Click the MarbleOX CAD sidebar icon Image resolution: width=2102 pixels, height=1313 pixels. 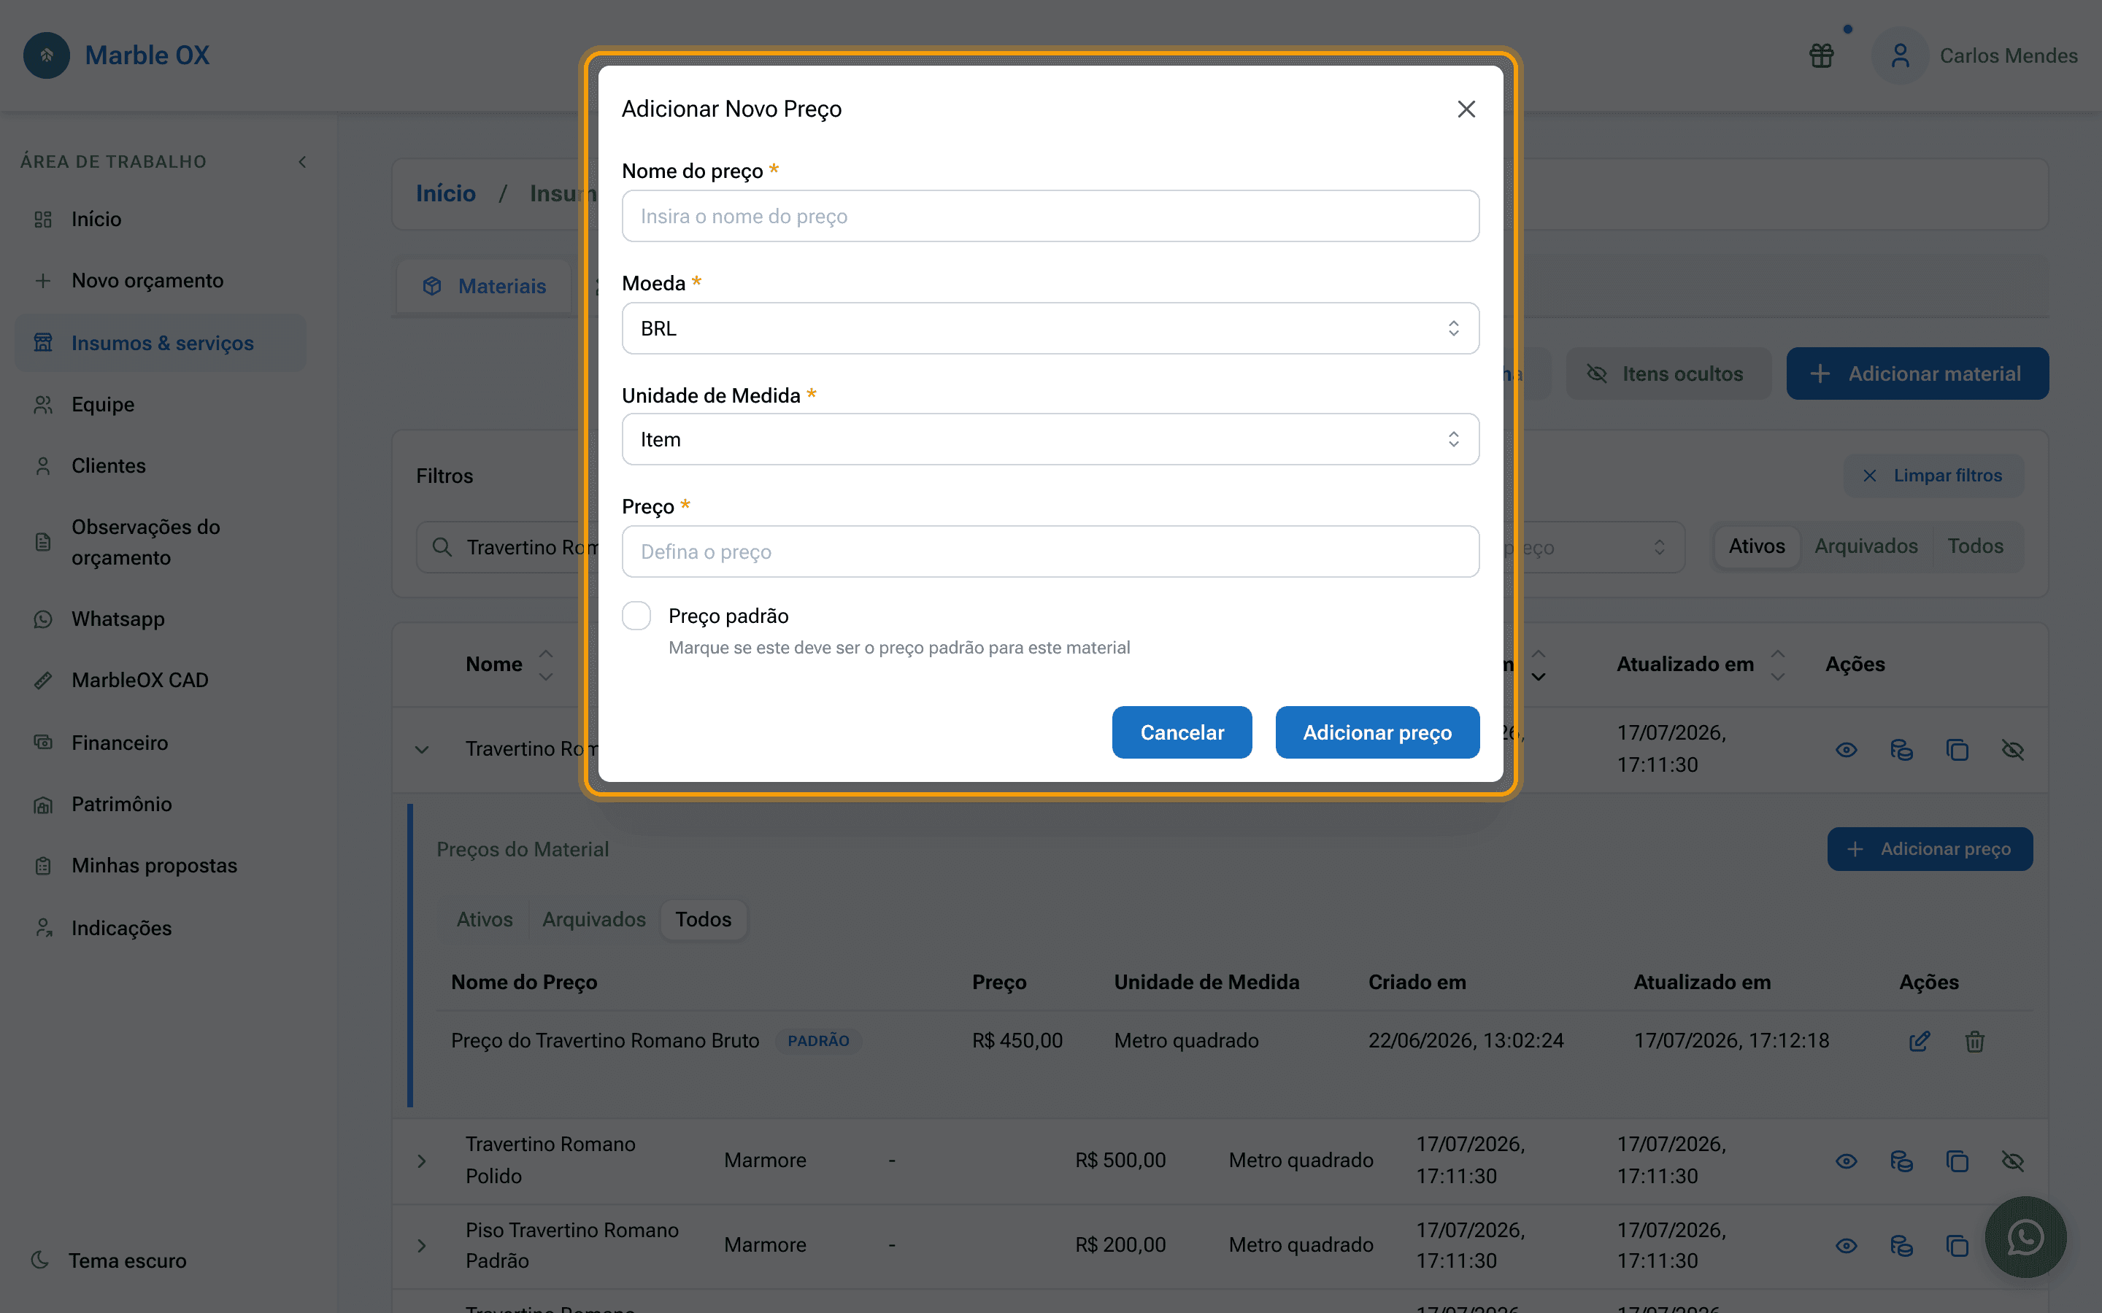[44, 680]
